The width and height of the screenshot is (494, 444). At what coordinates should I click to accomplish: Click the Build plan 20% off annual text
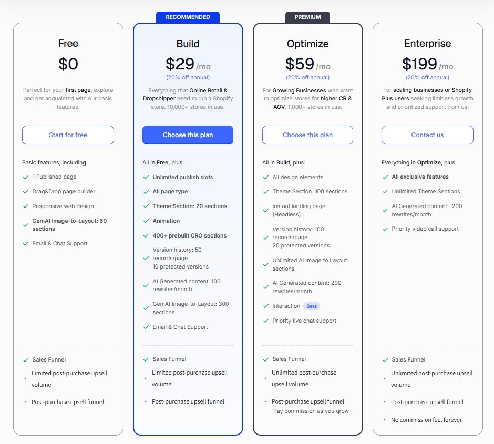coord(188,77)
